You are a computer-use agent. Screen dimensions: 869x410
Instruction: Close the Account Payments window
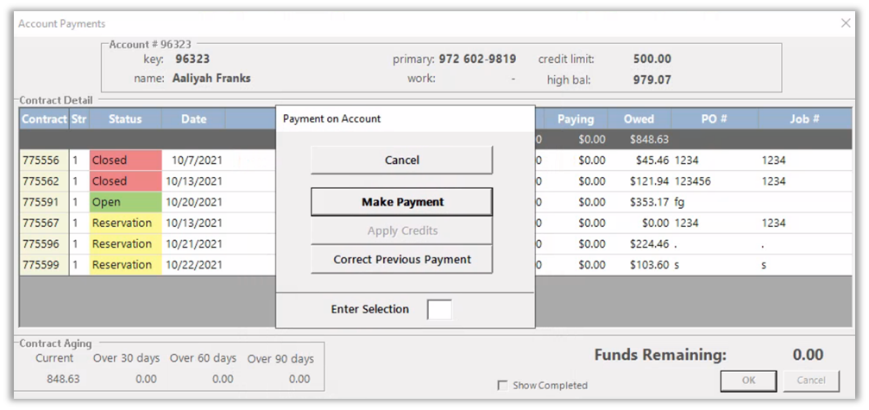coord(845,23)
